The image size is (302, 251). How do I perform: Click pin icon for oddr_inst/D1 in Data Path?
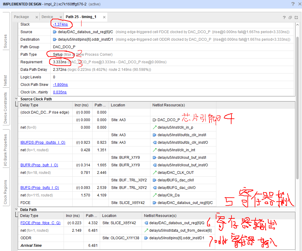tap(146, 238)
